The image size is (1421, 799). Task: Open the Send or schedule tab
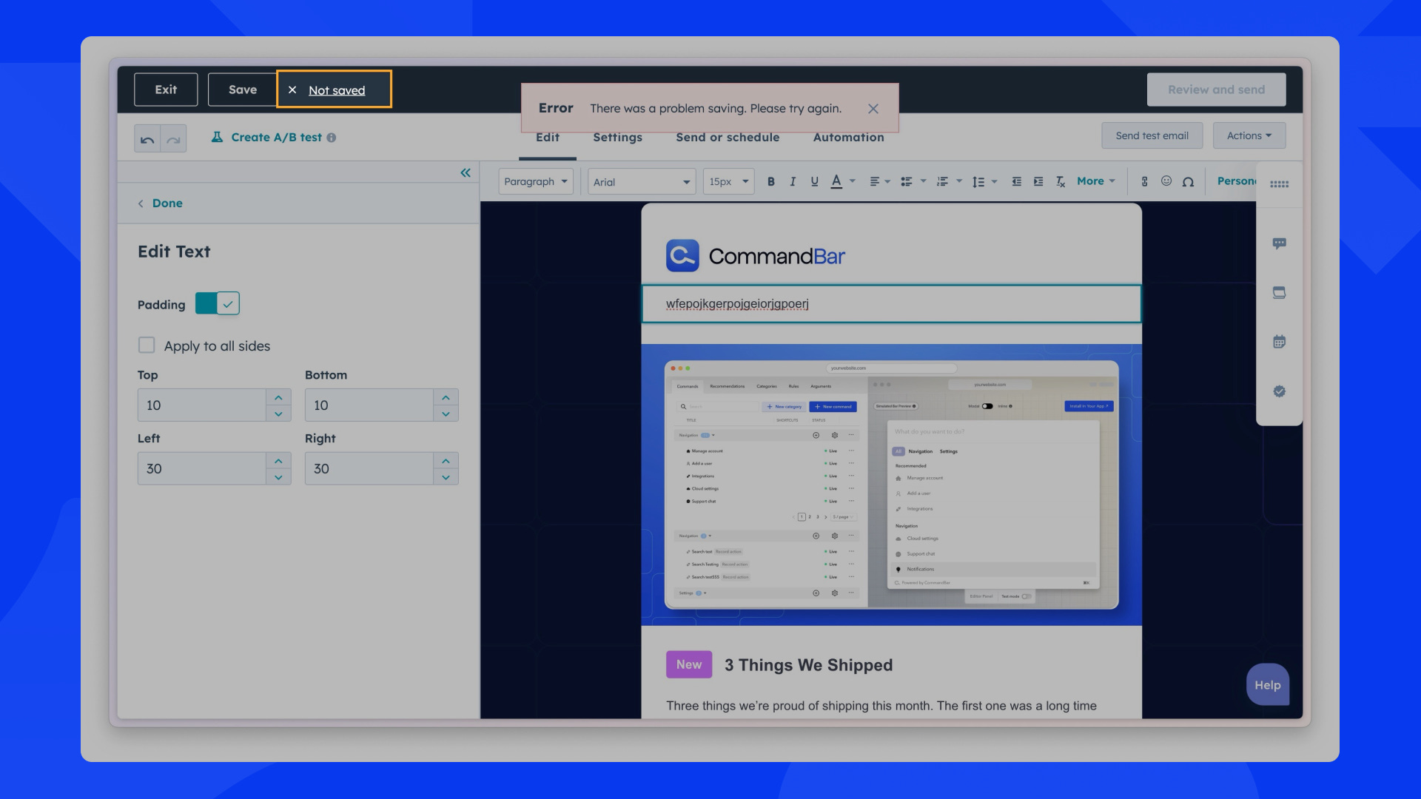[728, 138]
